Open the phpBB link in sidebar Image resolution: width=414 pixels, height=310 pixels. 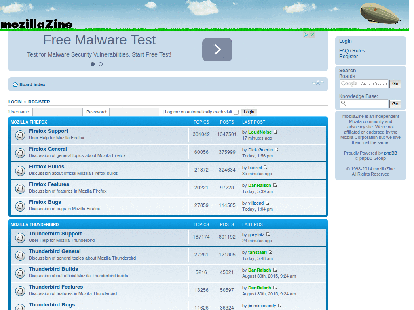point(390,153)
